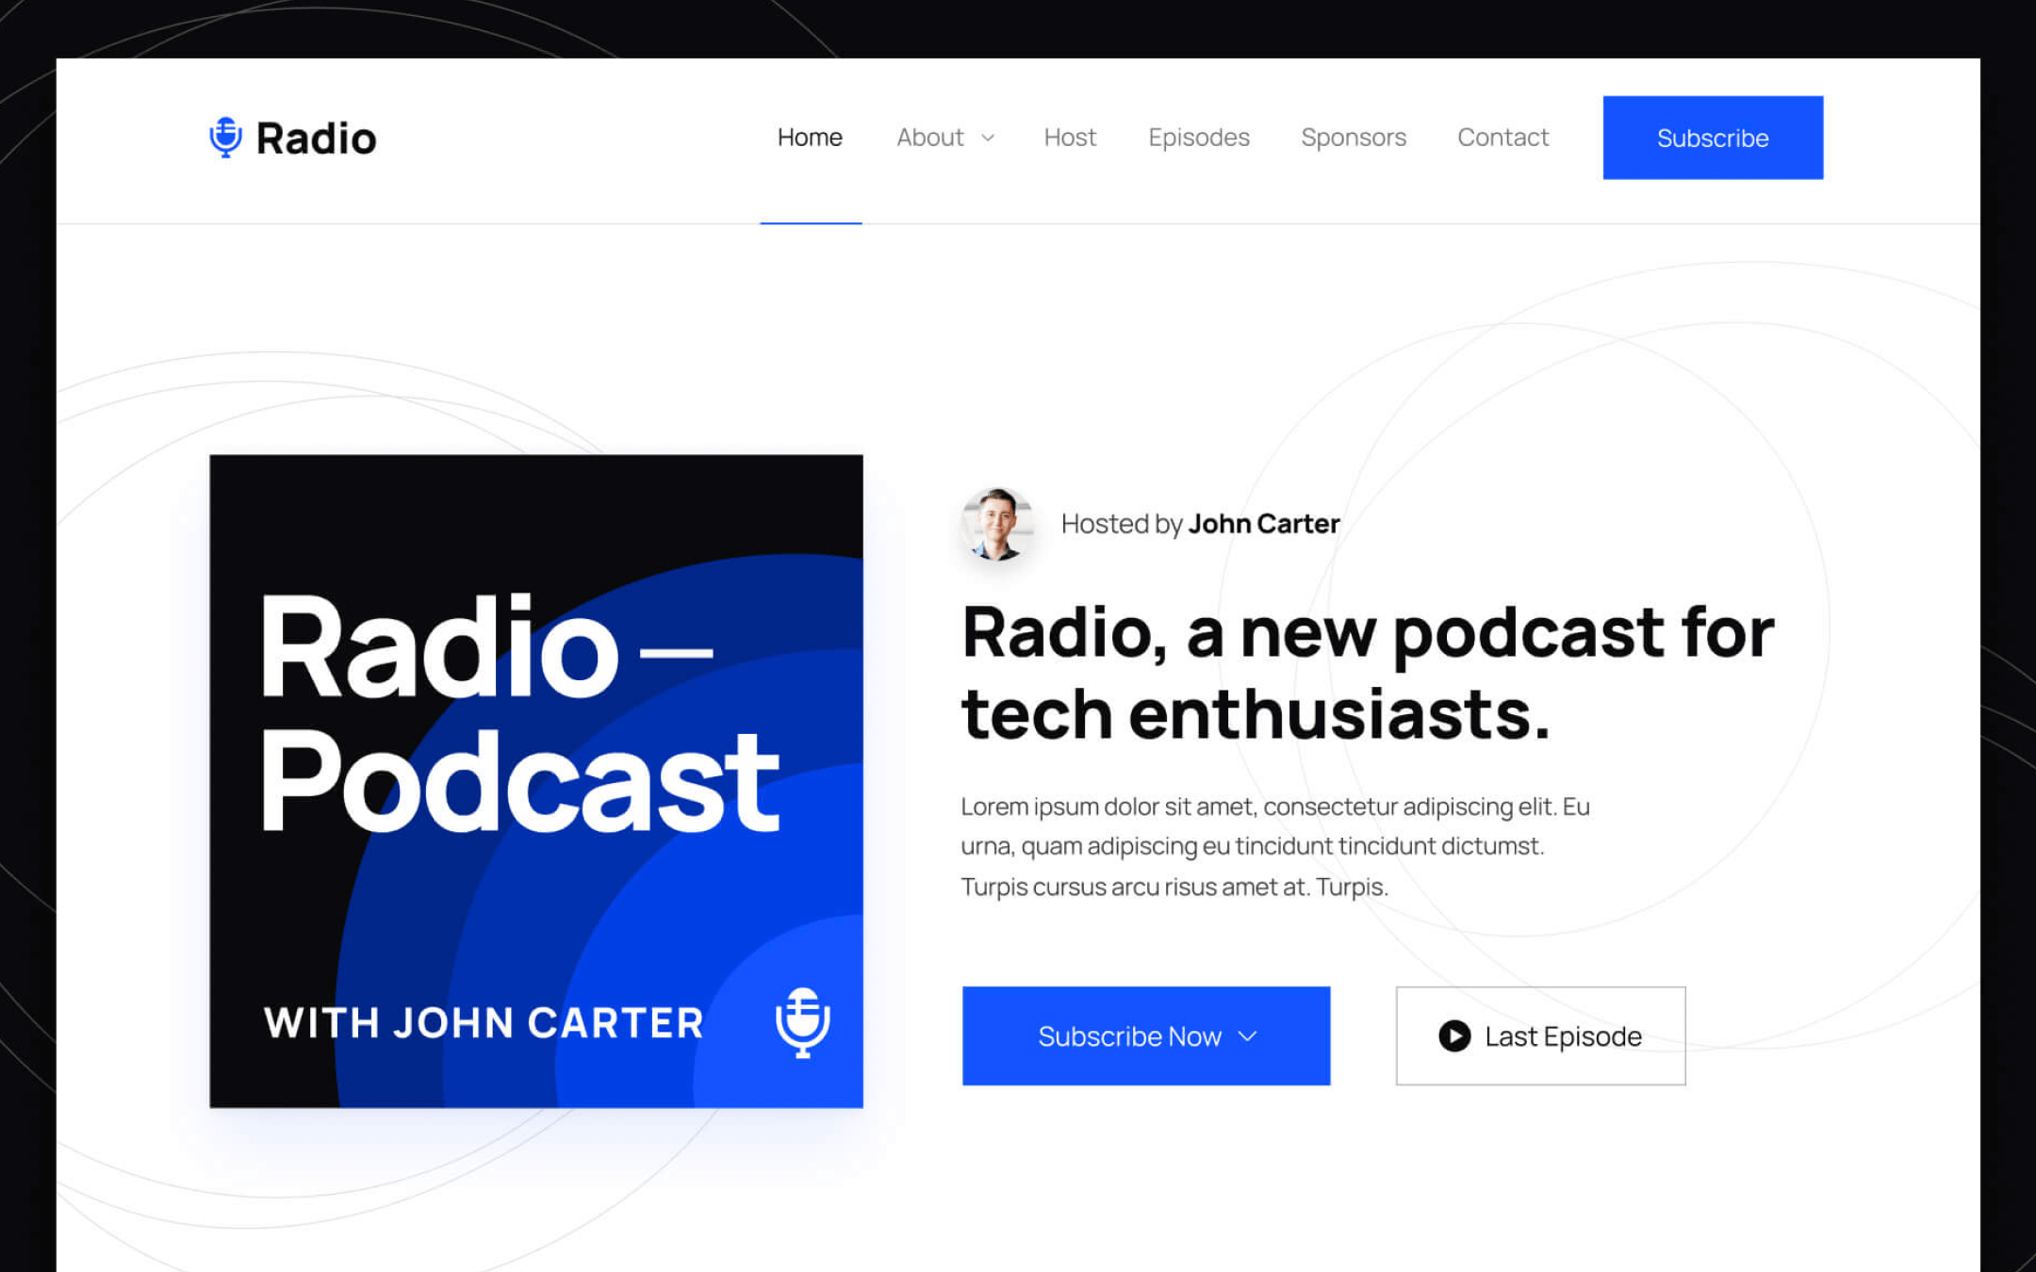Image resolution: width=2036 pixels, height=1272 pixels.
Task: Open the Home nav item
Action: [x=810, y=138]
